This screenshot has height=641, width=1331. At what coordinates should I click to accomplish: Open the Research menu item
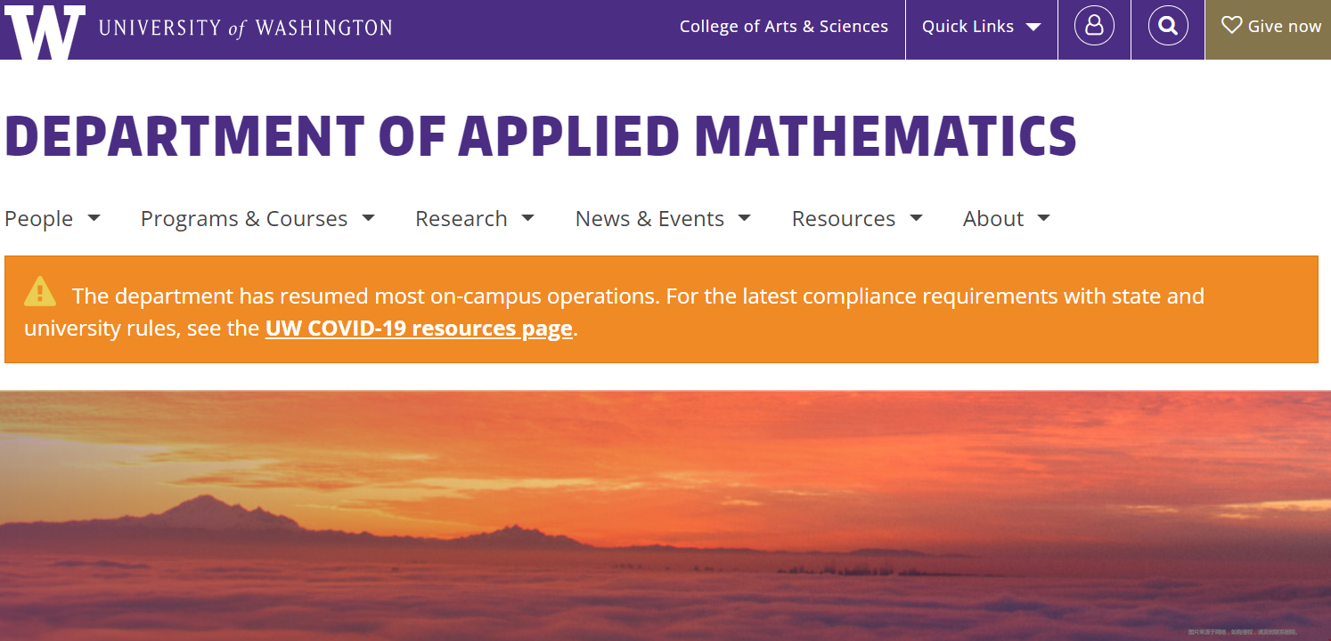click(461, 218)
